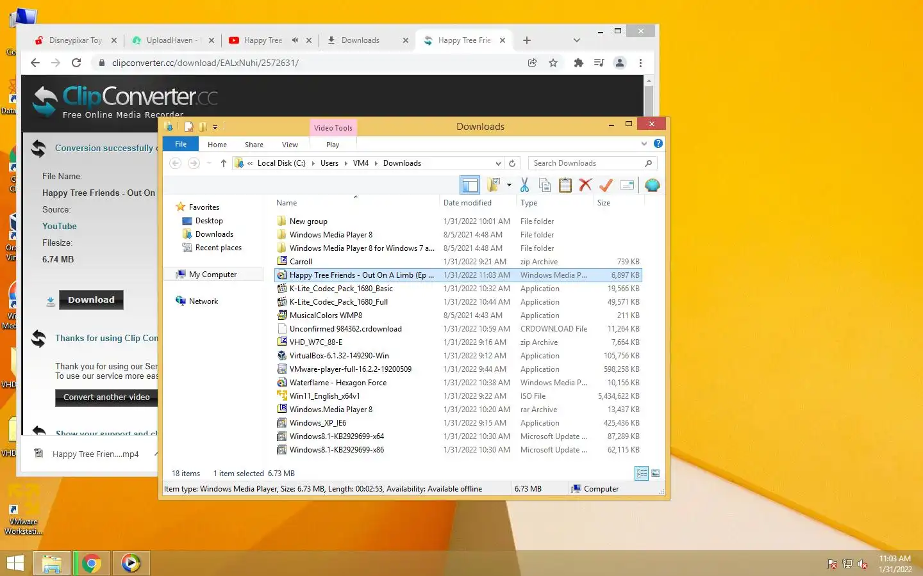923x576 pixels.
Task: Open the address bar history dropdown
Action: pos(498,163)
